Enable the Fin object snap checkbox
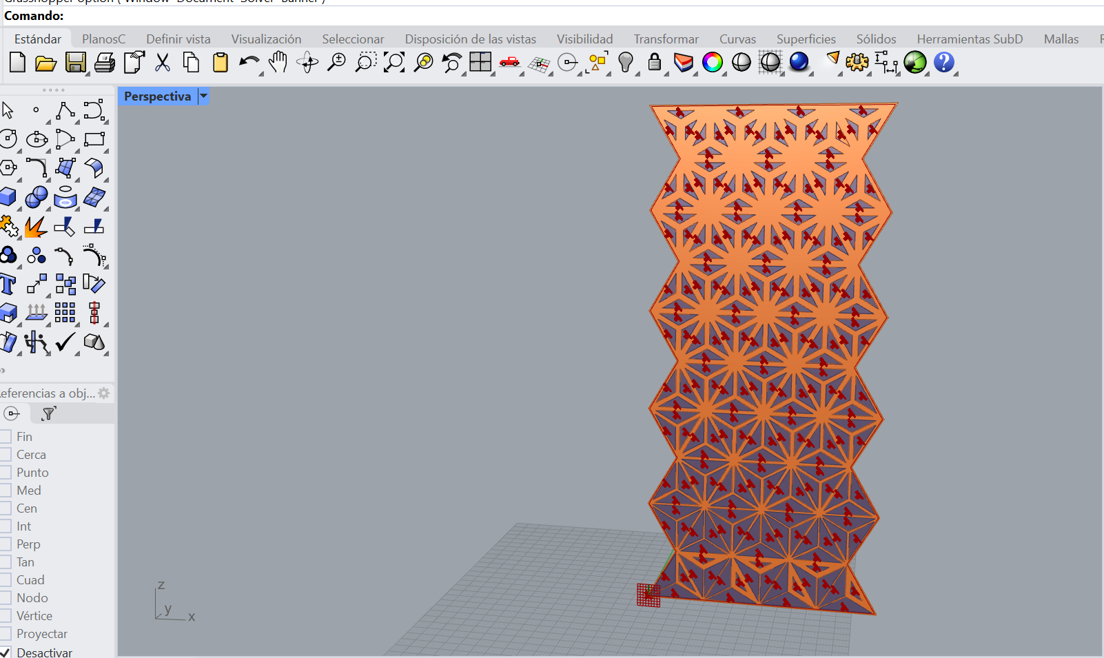1104x658 pixels. click(x=6, y=437)
